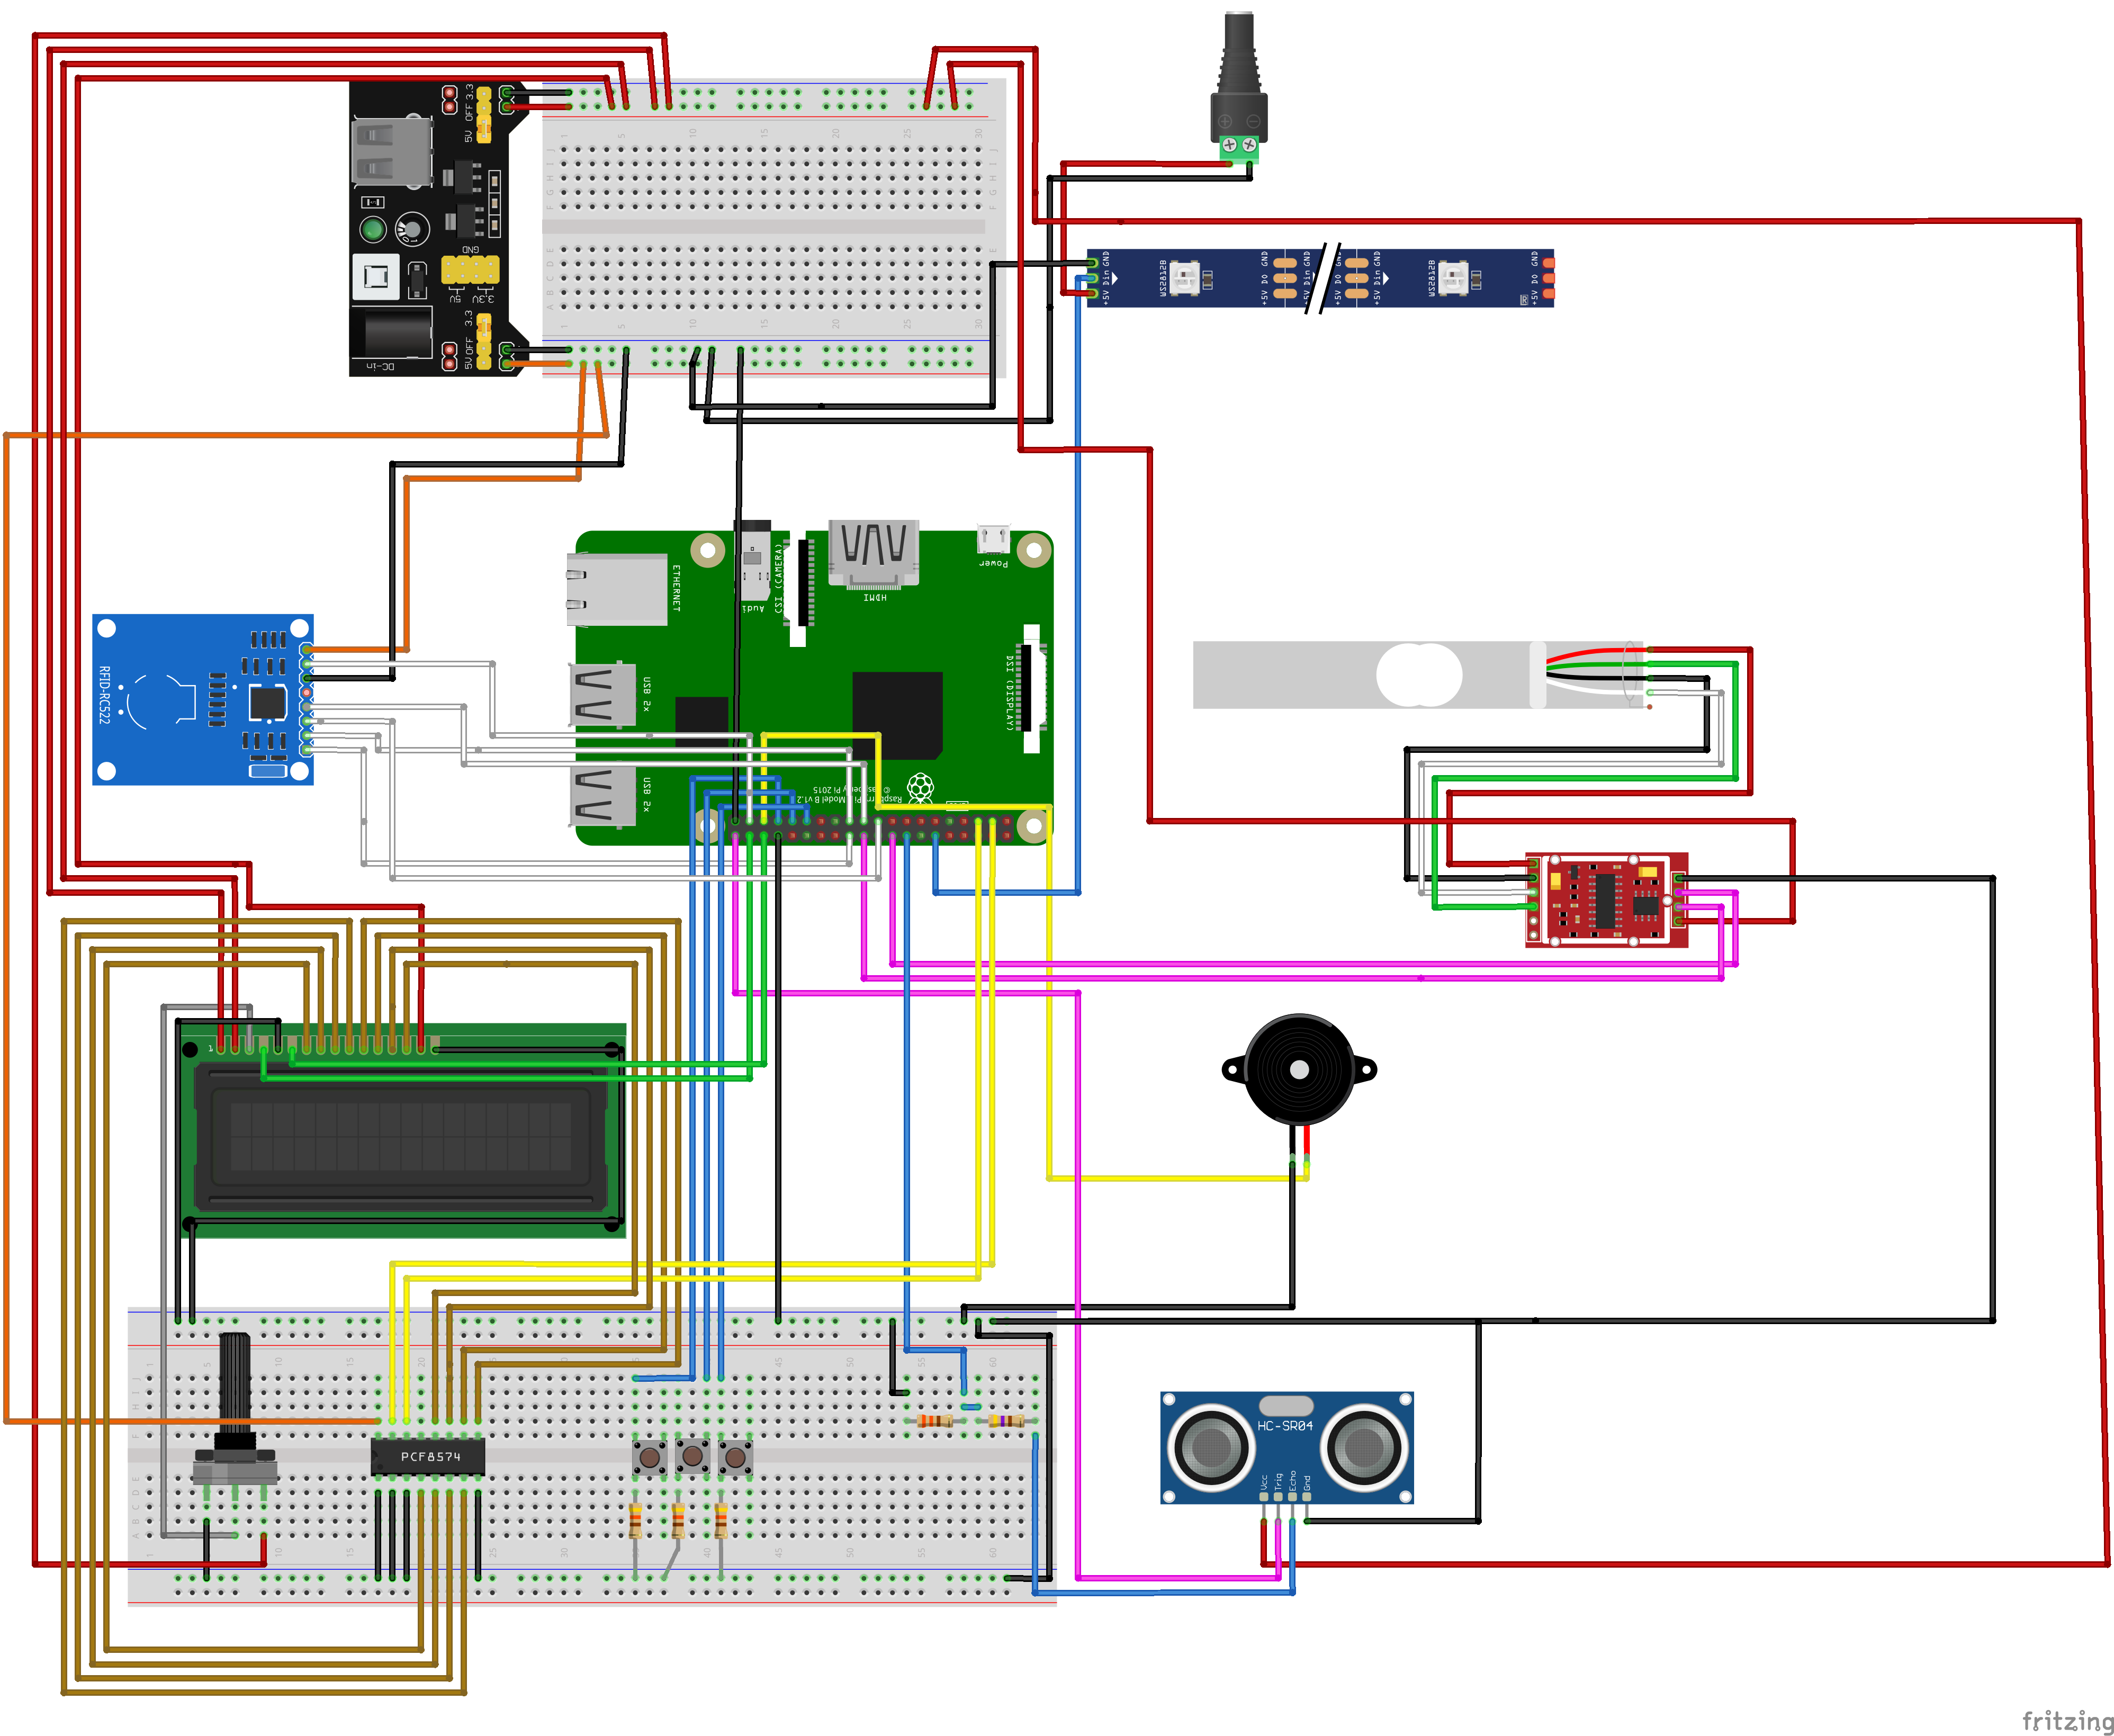This screenshot has width=2114, height=1736.
Task: Click the 'RFID-RC522' label text
Action: pyautogui.click(x=105, y=696)
